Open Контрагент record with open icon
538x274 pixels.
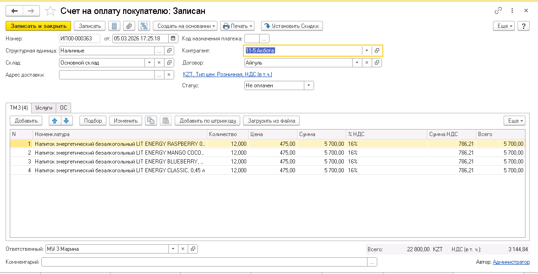tap(377, 51)
